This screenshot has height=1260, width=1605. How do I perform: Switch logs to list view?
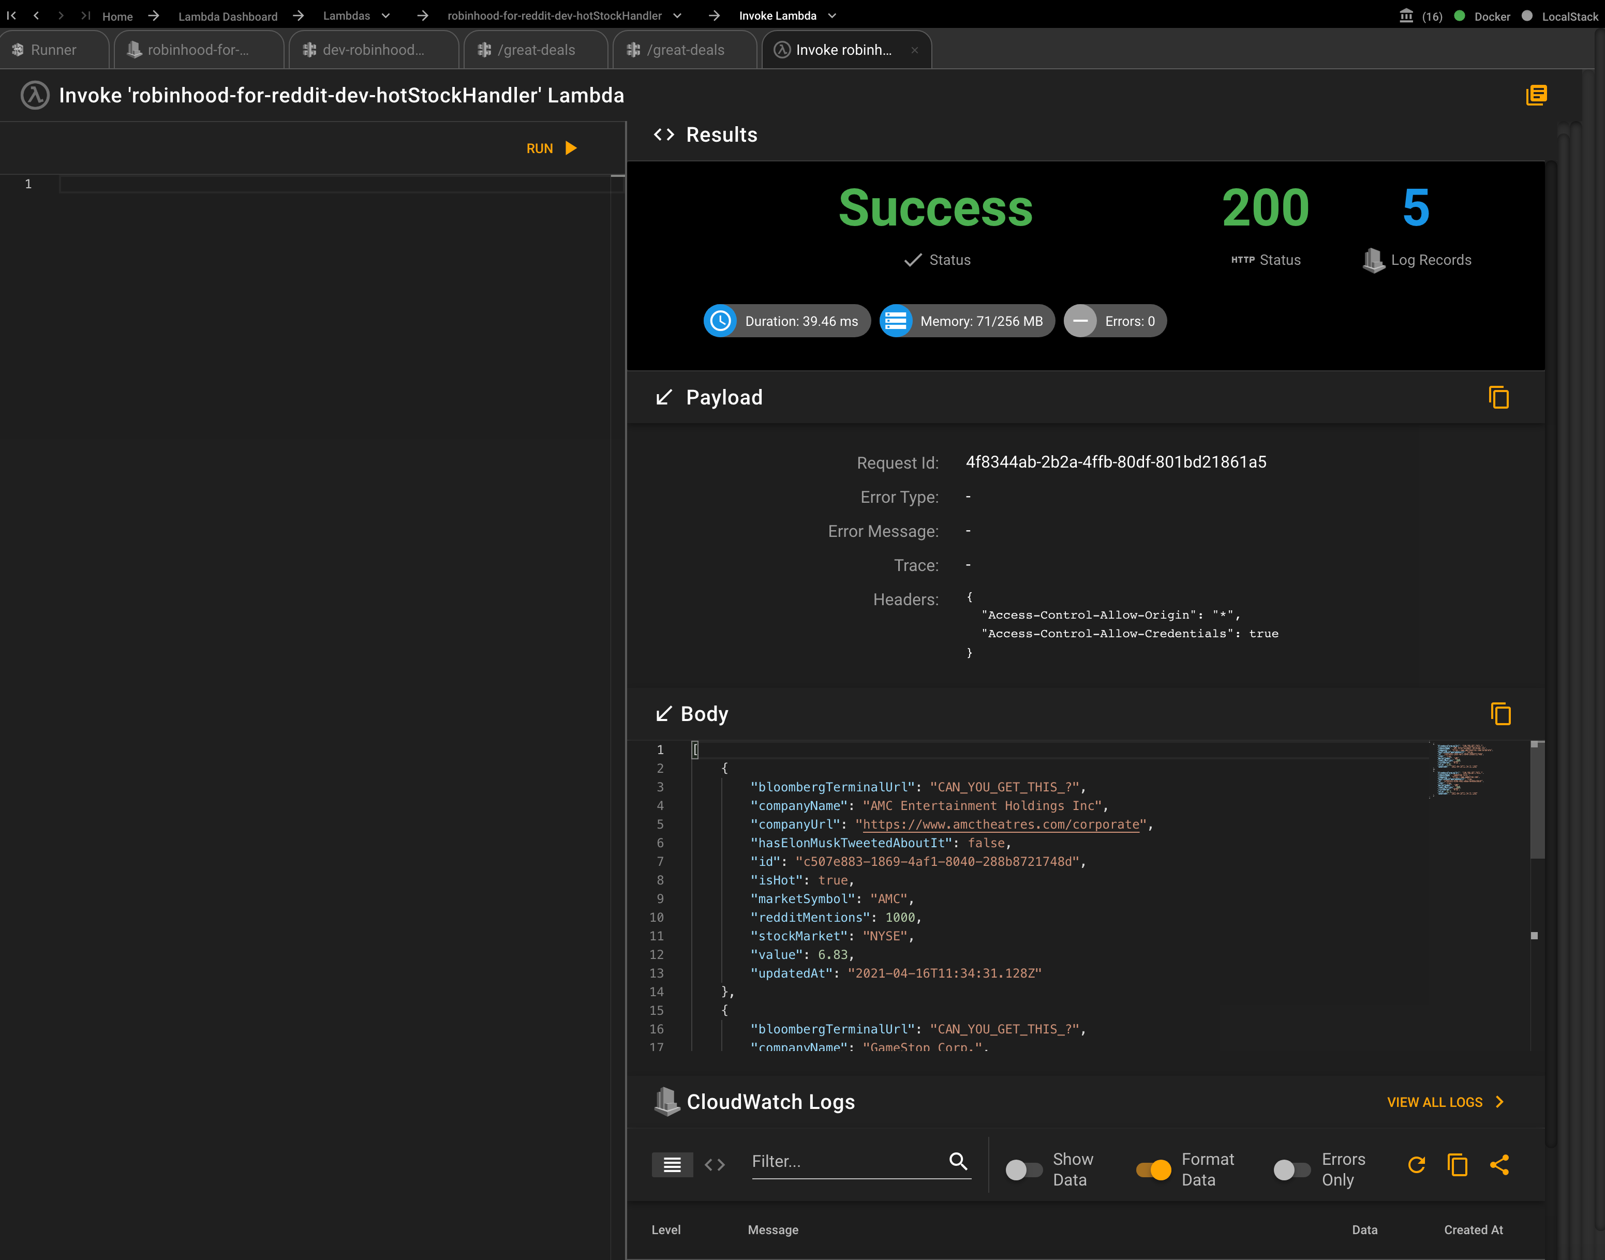[672, 1165]
